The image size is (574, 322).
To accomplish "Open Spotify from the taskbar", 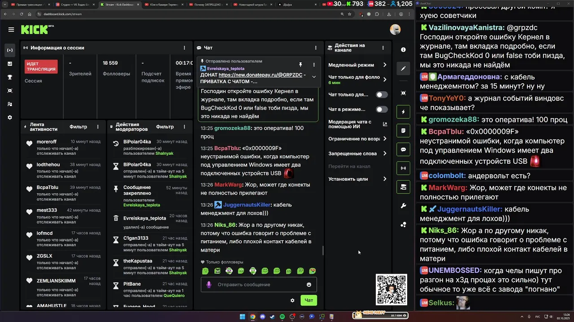I will pyautogui.click(x=282, y=317).
